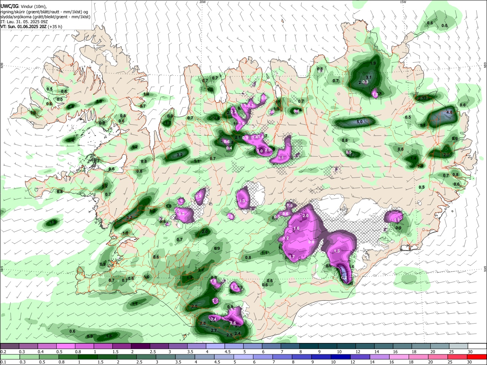The image size is (487, 365).
Task: Click the 'IT: Lau. 31. 05. 2025 09Z' line
Action: (x=24, y=22)
